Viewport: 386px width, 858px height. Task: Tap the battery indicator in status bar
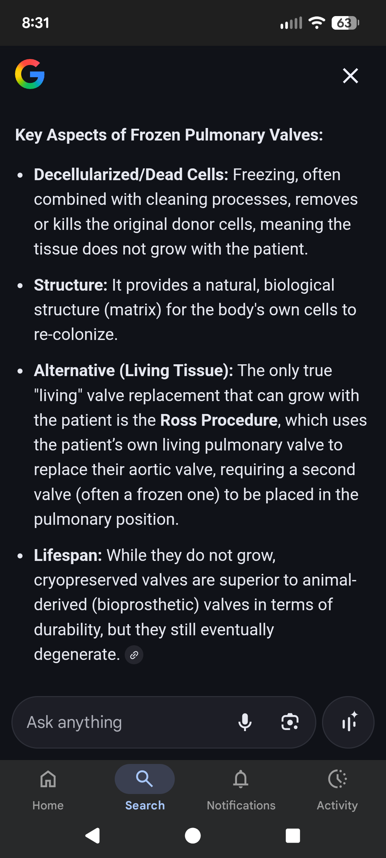(x=345, y=23)
